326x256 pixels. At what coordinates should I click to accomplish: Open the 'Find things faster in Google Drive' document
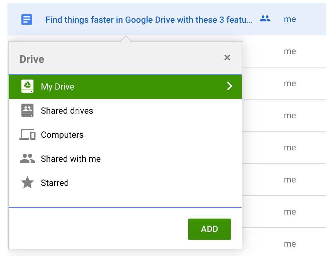pos(149,20)
